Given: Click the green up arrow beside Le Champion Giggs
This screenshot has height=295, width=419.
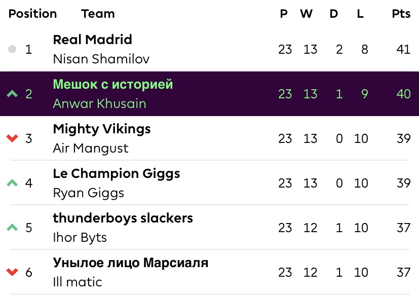Looking at the screenshot, I should tap(12, 183).
